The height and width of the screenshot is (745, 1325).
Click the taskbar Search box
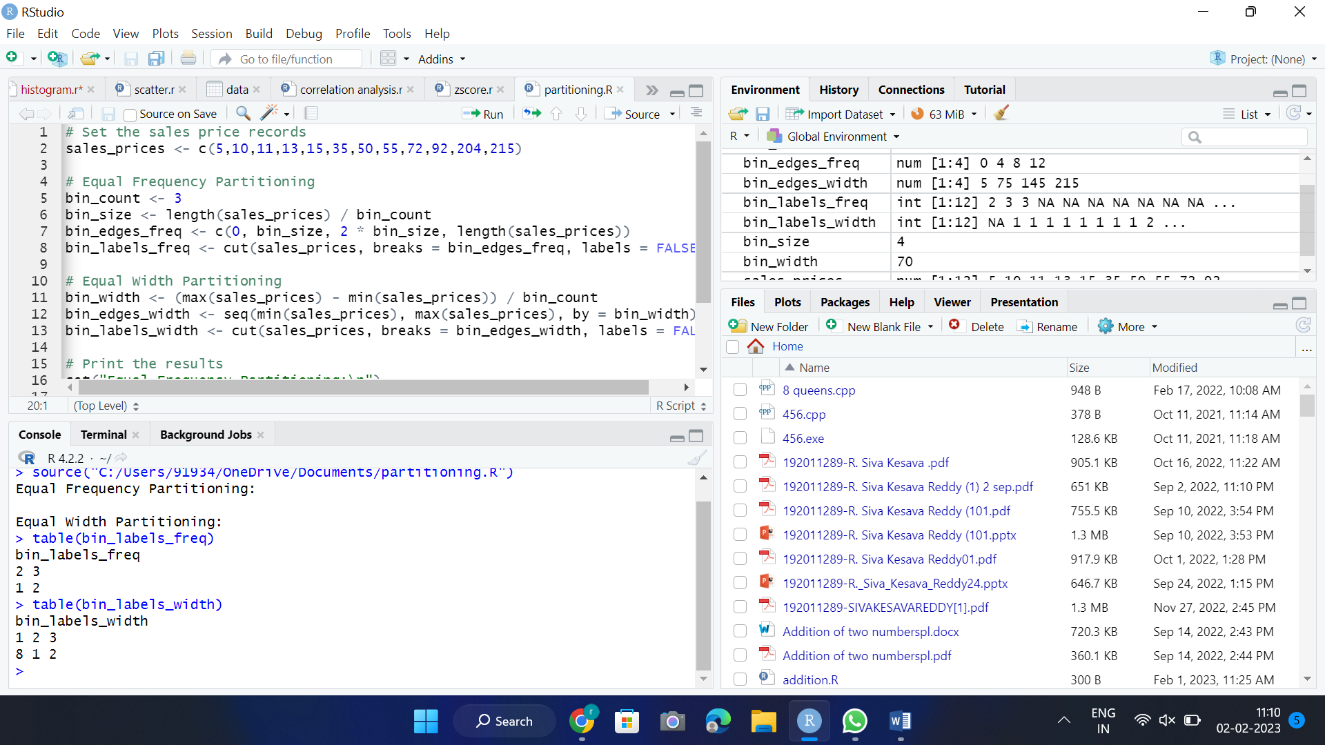tap(504, 721)
